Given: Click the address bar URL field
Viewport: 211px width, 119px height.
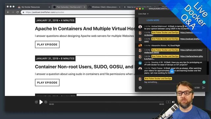Looking at the screenshot, I should [x=78, y=12].
